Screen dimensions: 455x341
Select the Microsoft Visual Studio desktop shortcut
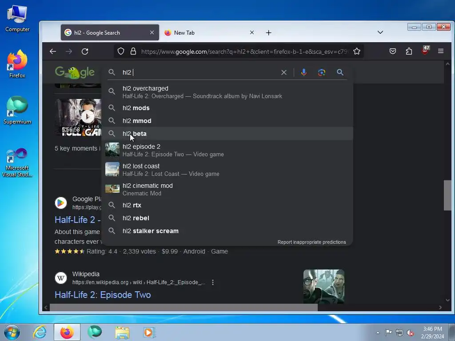[17, 163]
